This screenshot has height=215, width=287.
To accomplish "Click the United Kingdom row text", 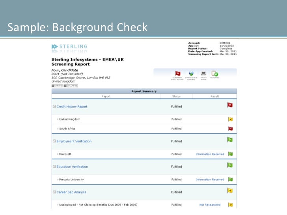I will coord(69,119).
